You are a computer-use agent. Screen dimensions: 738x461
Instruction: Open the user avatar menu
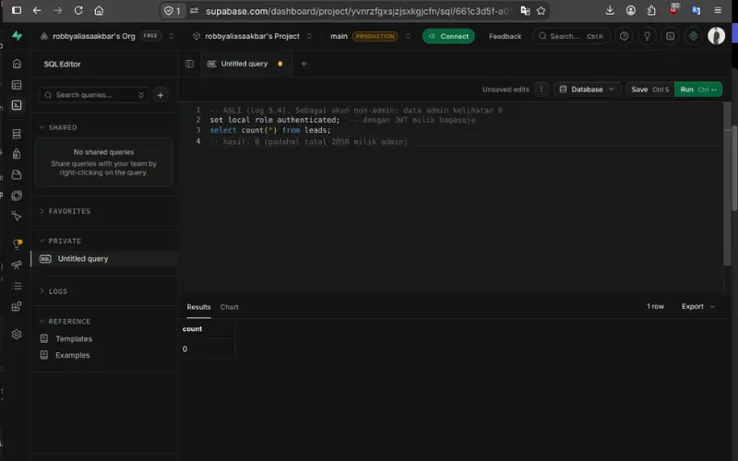pyautogui.click(x=717, y=36)
